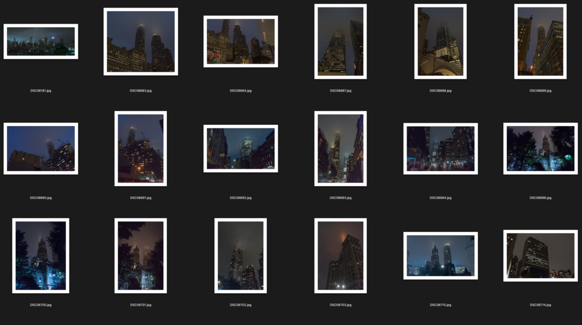The width and height of the screenshot is (582, 325).
Task: Select the DSC06701.jpg photo thumbnail
Action: coord(141,256)
